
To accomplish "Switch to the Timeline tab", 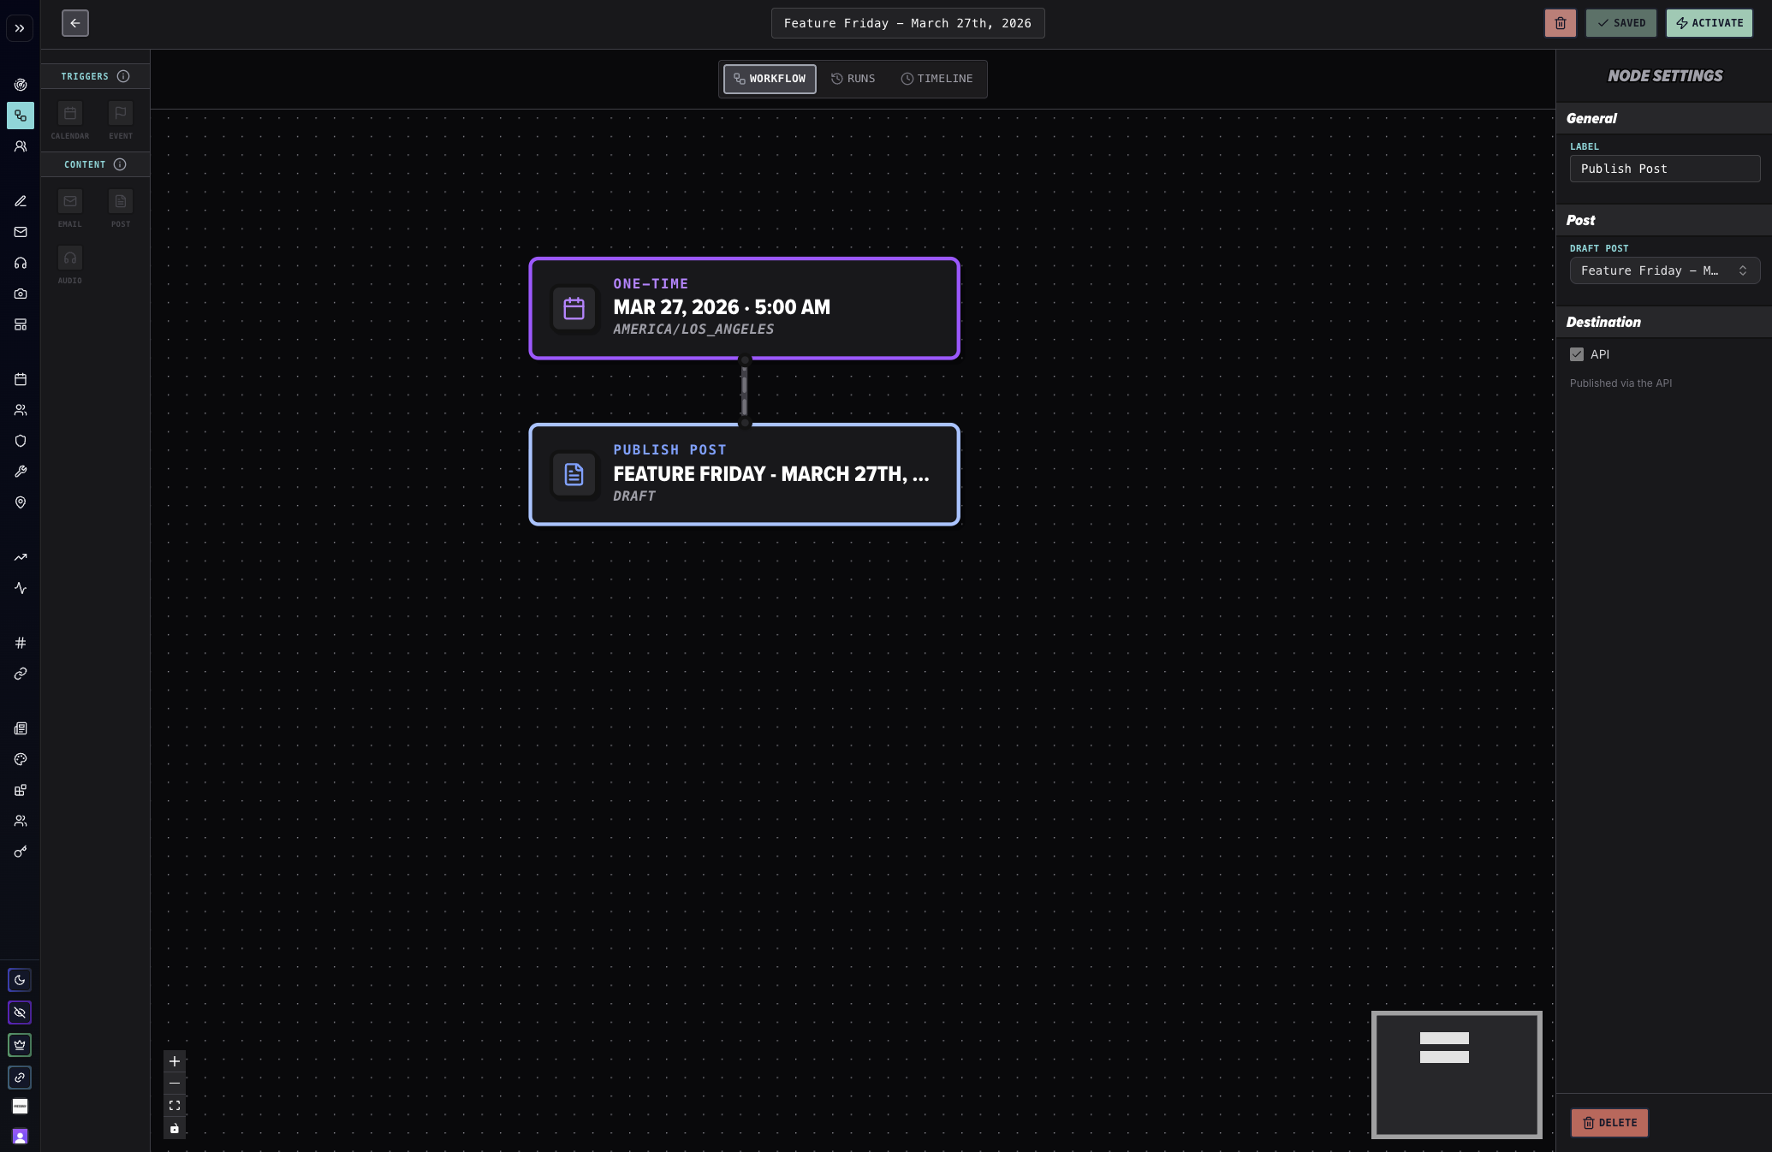I will tap(937, 79).
